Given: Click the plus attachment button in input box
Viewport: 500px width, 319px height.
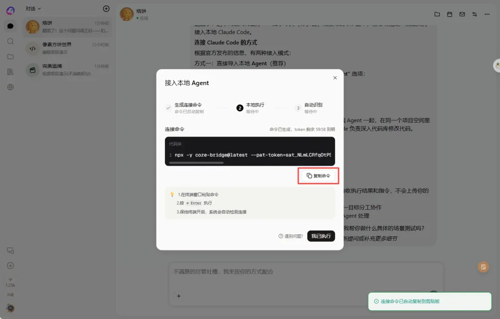Looking at the screenshot, I should pos(179,296).
